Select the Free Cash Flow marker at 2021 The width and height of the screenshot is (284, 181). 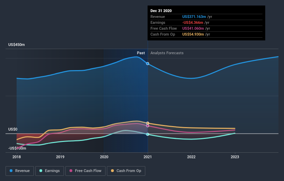148,126
